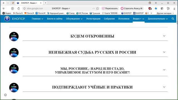The width and height of the screenshot is (178, 100).
Task: Open the НС России bookmark
Action: [x=82, y=13]
